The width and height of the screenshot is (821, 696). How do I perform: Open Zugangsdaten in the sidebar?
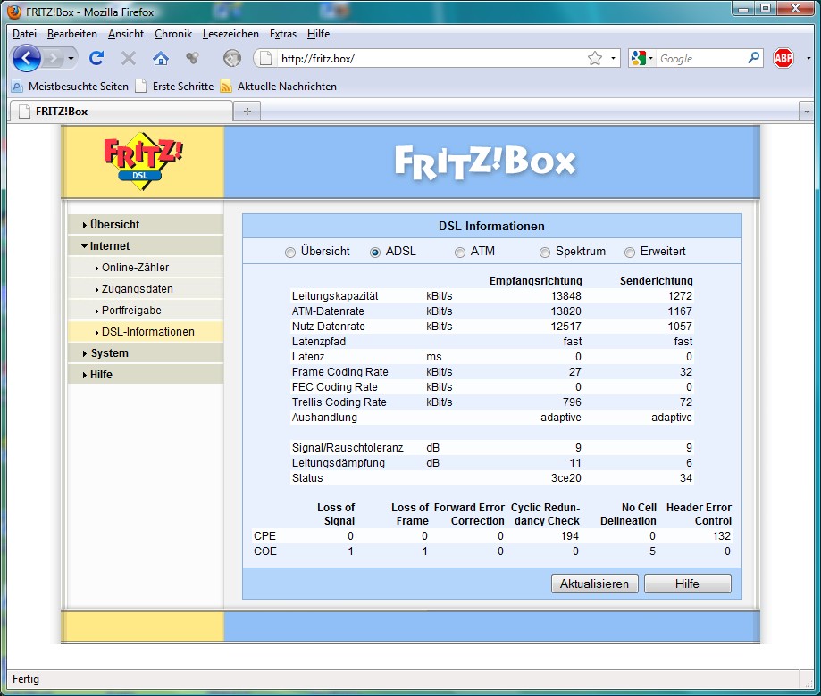coord(146,288)
